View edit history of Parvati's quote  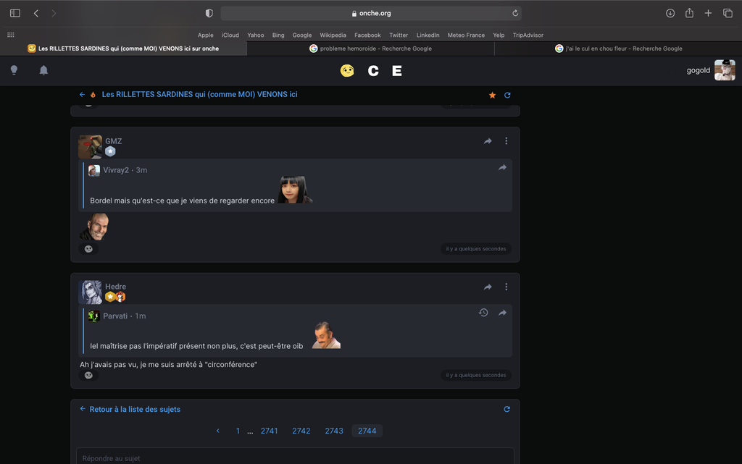point(483,312)
